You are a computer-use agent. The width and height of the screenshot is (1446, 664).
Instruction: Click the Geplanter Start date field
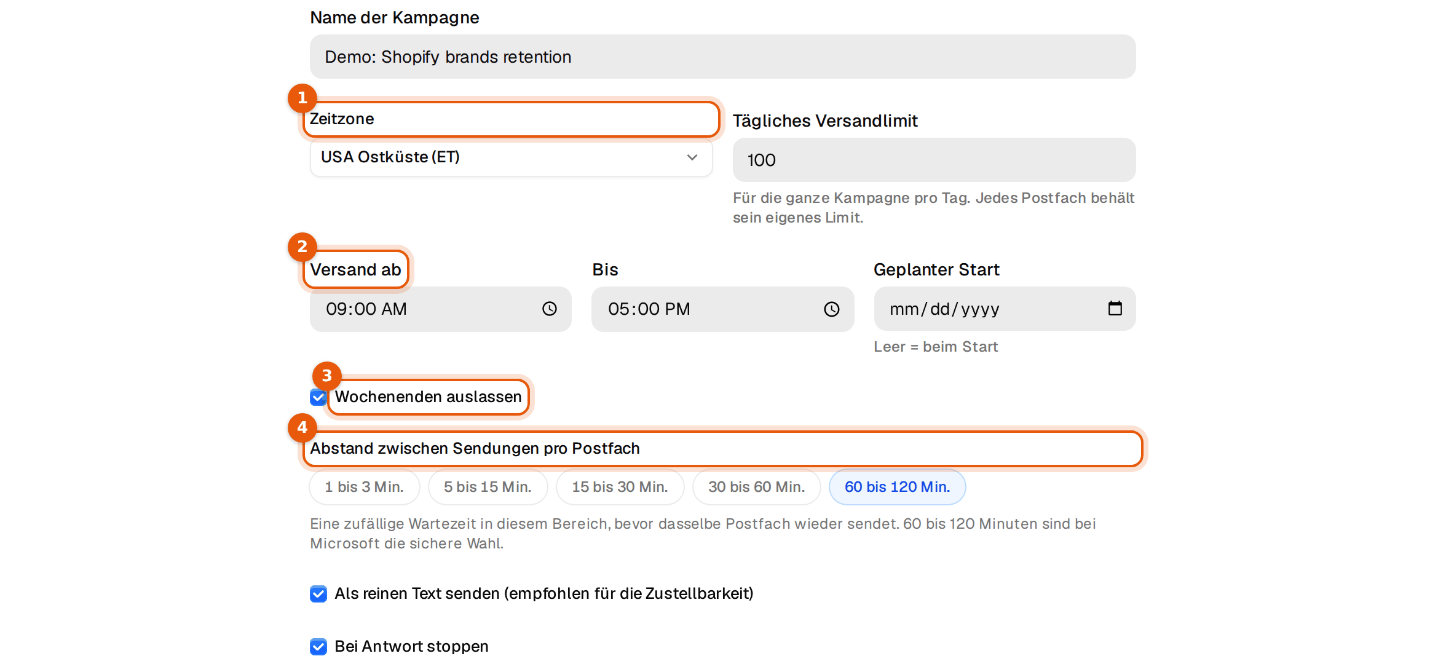pyautogui.click(x=1005, y=309)
